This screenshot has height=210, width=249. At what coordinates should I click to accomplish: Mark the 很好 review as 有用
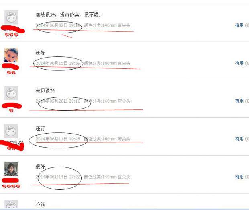click(239, 177)
